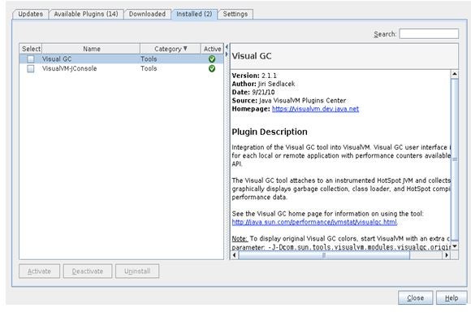Click Tools category cell for VisualVM-JConsole
The image size is (471, 313).
pos(149,68)
